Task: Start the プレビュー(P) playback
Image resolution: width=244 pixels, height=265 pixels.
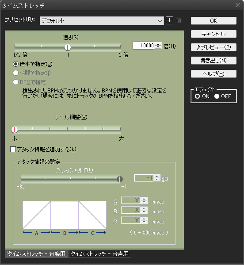Action: pos(213,47)
